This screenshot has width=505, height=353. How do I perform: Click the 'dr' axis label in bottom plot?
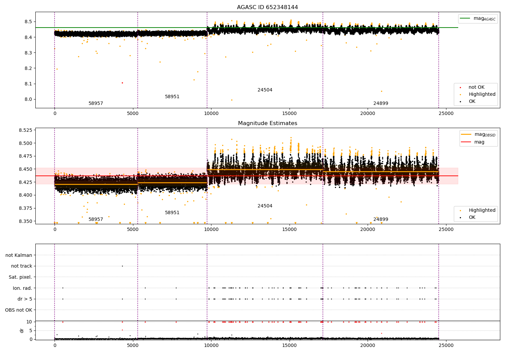[22, 330]
